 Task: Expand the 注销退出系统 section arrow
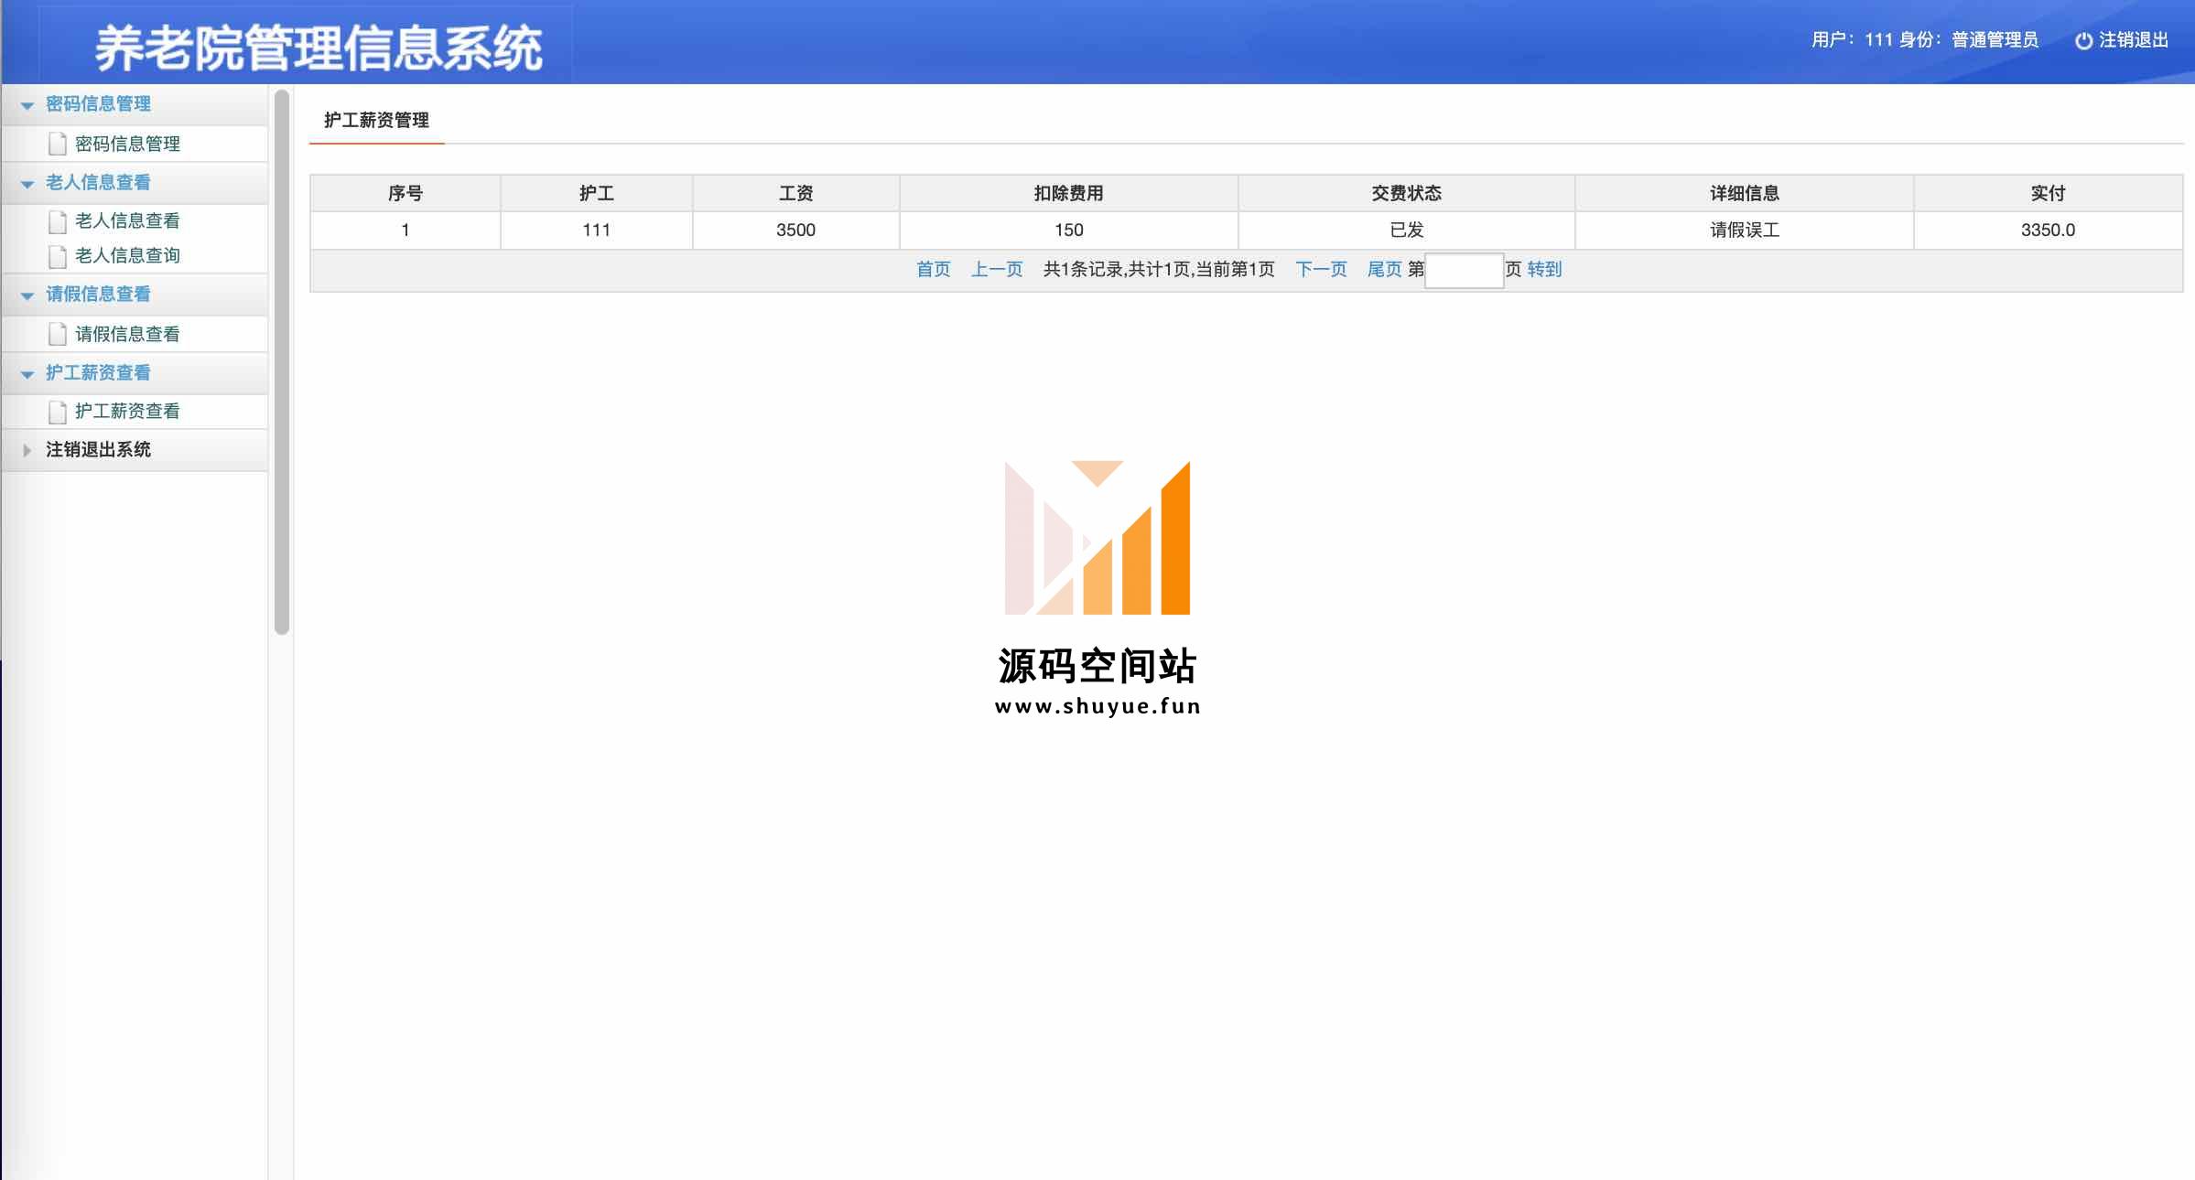[x=27, y=450]
